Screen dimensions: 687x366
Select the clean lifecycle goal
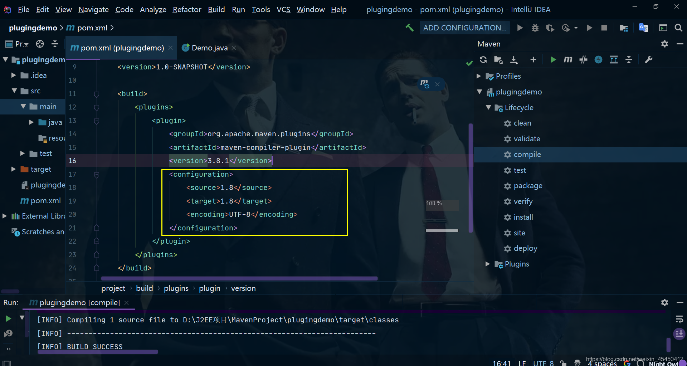pos(522,123)
